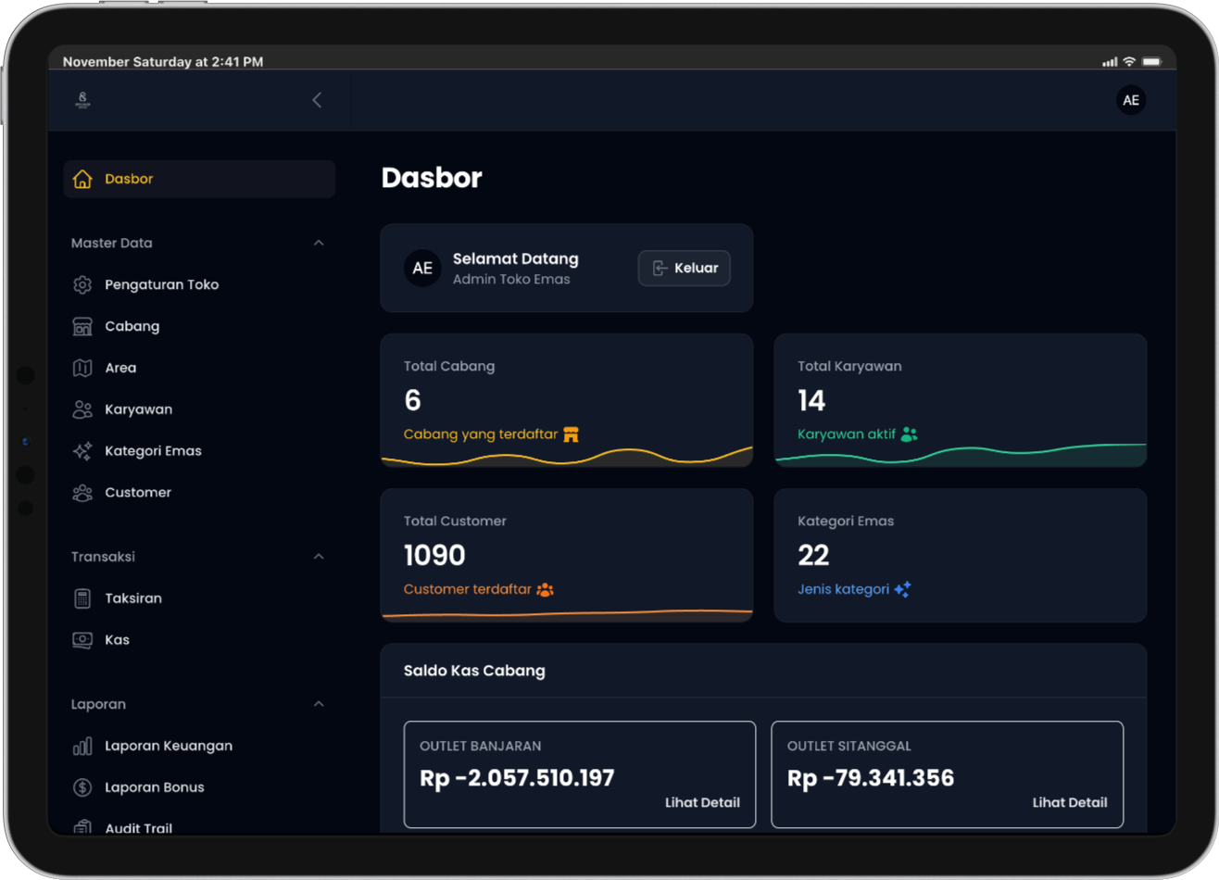Click the Keluar logout button
The image size is (1219, 880).
point(684,268)
